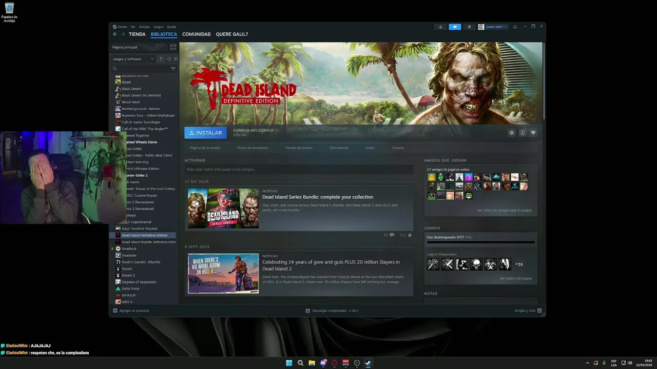Image resolution: width=657 pixels, height=369 pixels.
Task: Open the Ayuda menu
Action: tap(171, 27)
